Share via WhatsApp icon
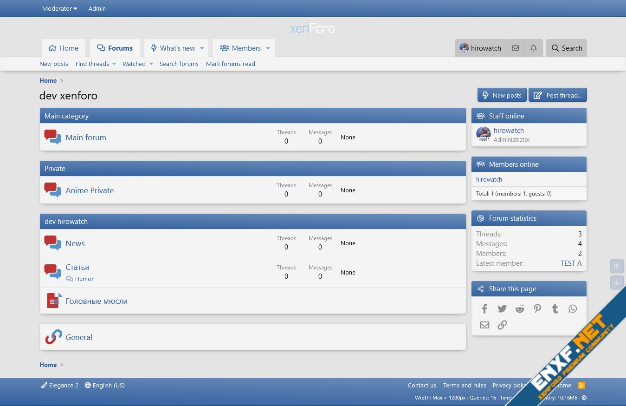This screenshot has width=626, height=406. 573,309
